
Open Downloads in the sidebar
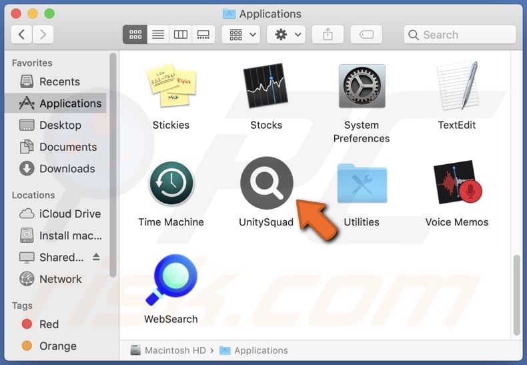click(55, 168)
